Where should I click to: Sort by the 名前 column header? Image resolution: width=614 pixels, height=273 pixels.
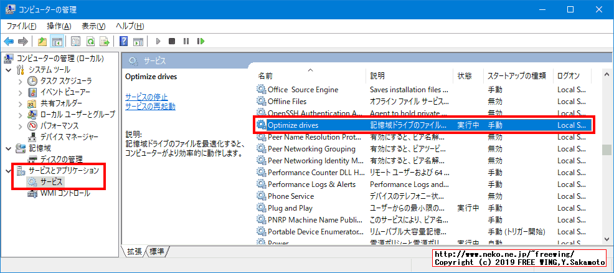(x=311, y=75)
